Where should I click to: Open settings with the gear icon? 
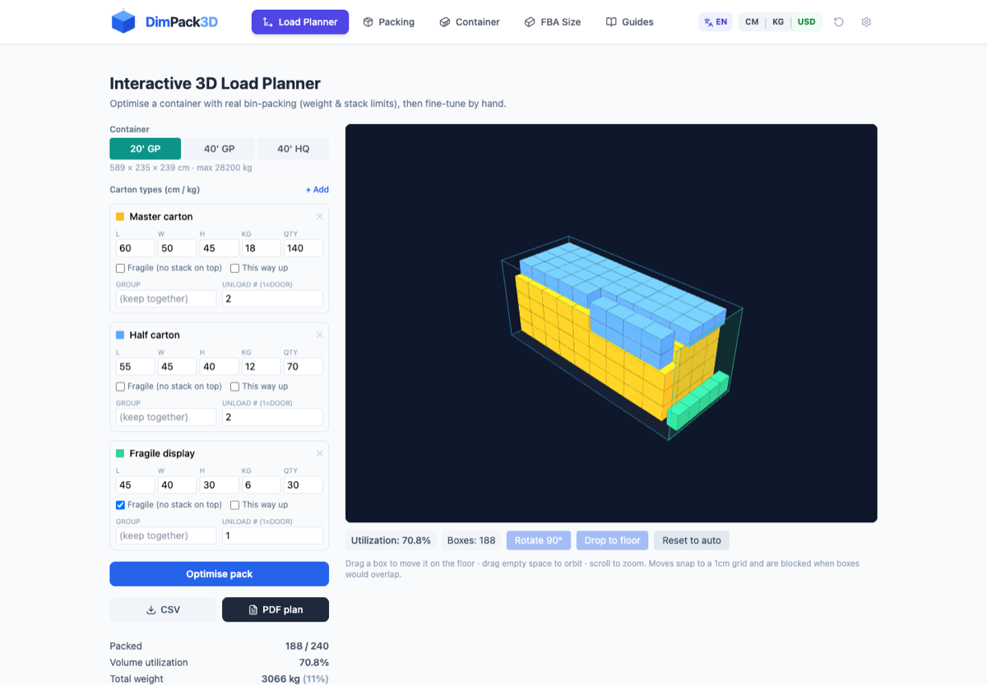(x=866, y=22)
